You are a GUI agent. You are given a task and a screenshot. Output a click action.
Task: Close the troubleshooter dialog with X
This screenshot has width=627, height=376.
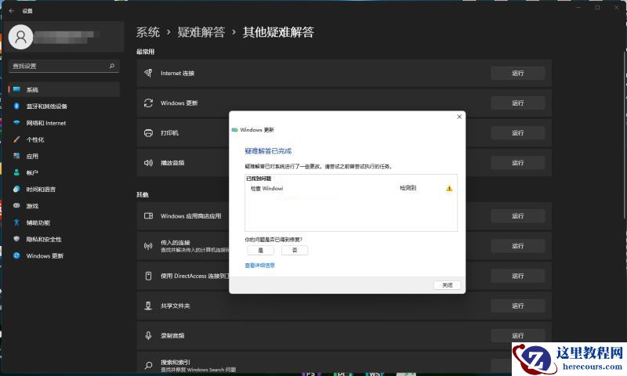tap(459, 117)
